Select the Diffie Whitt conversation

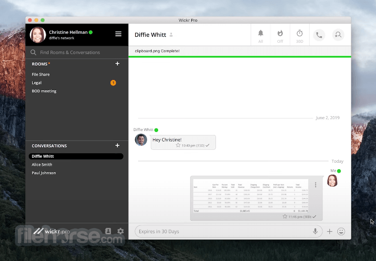[76, 156]
